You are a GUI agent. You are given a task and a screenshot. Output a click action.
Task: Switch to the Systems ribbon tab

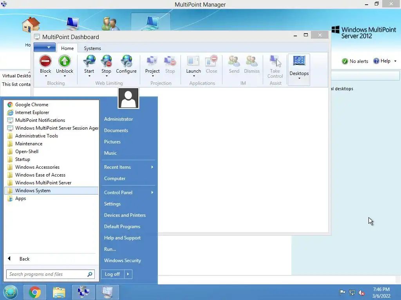92,48
